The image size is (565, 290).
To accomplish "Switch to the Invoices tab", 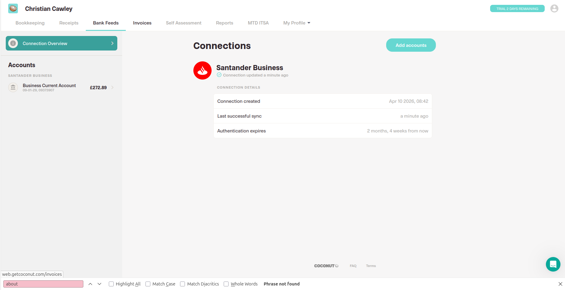I will (x=142, y=23).
